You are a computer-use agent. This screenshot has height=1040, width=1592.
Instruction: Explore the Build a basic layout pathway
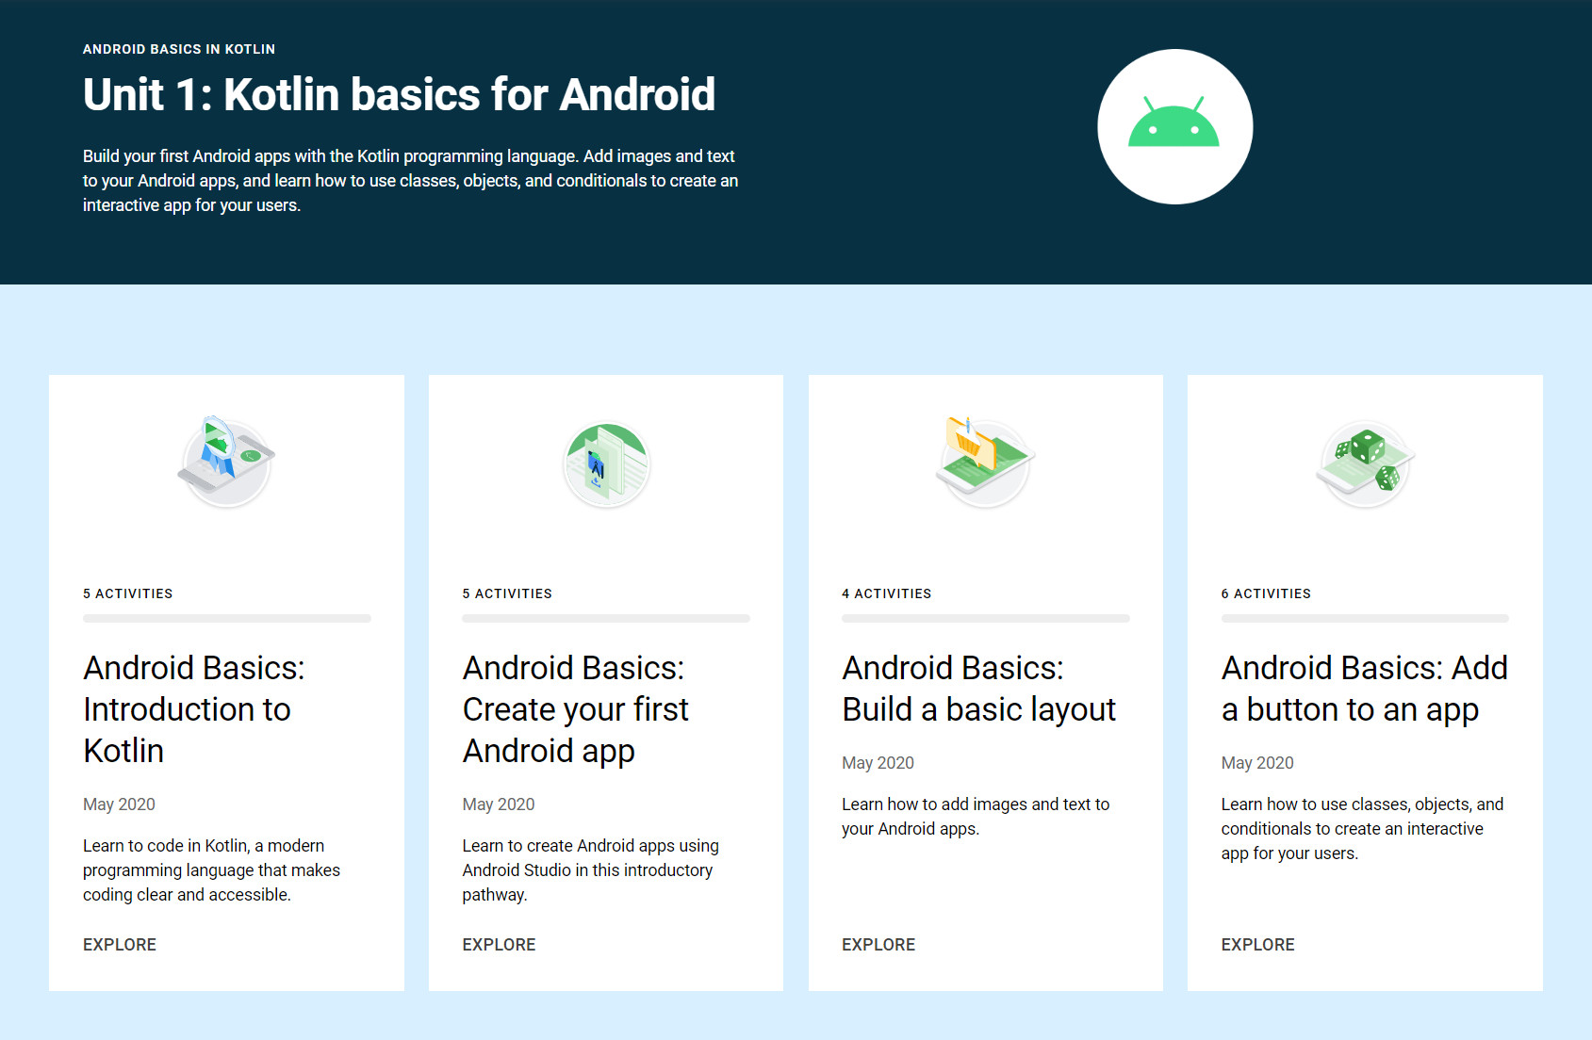[x=878, y=945]
